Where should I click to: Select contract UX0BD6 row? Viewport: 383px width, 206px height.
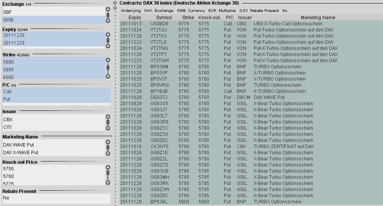(x=251, y=24)
